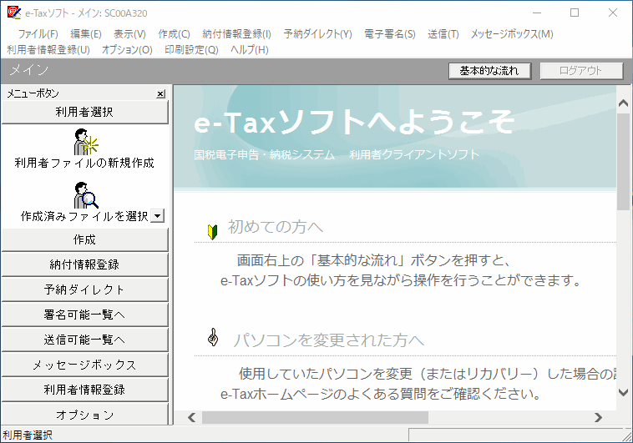Click the 予納ダイレクト sidebar button
This screenshot has width=633, height=443.
coord(85,289)
